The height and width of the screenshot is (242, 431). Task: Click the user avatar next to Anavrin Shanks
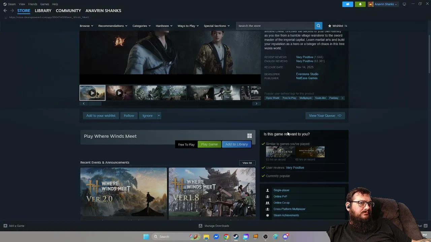coord(371,4)
